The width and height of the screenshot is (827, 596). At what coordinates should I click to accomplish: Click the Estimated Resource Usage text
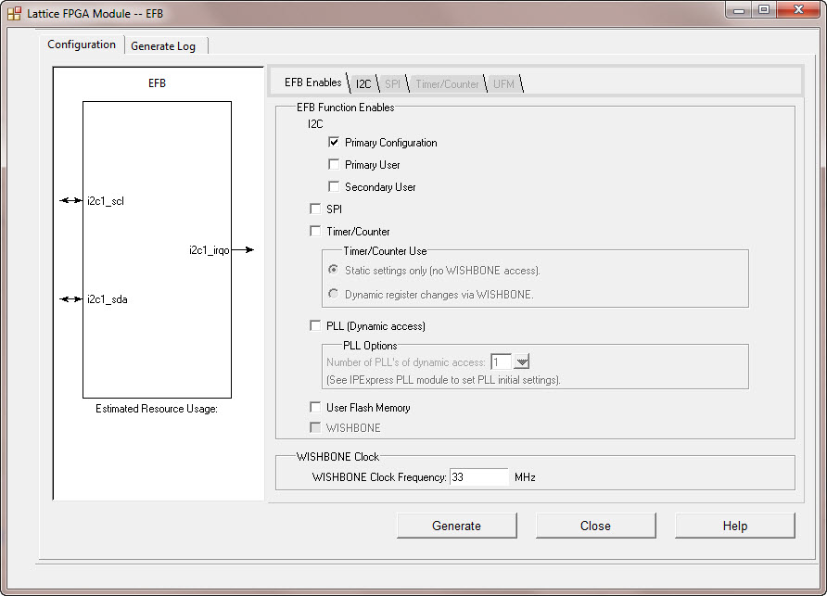tap(157, 409)
